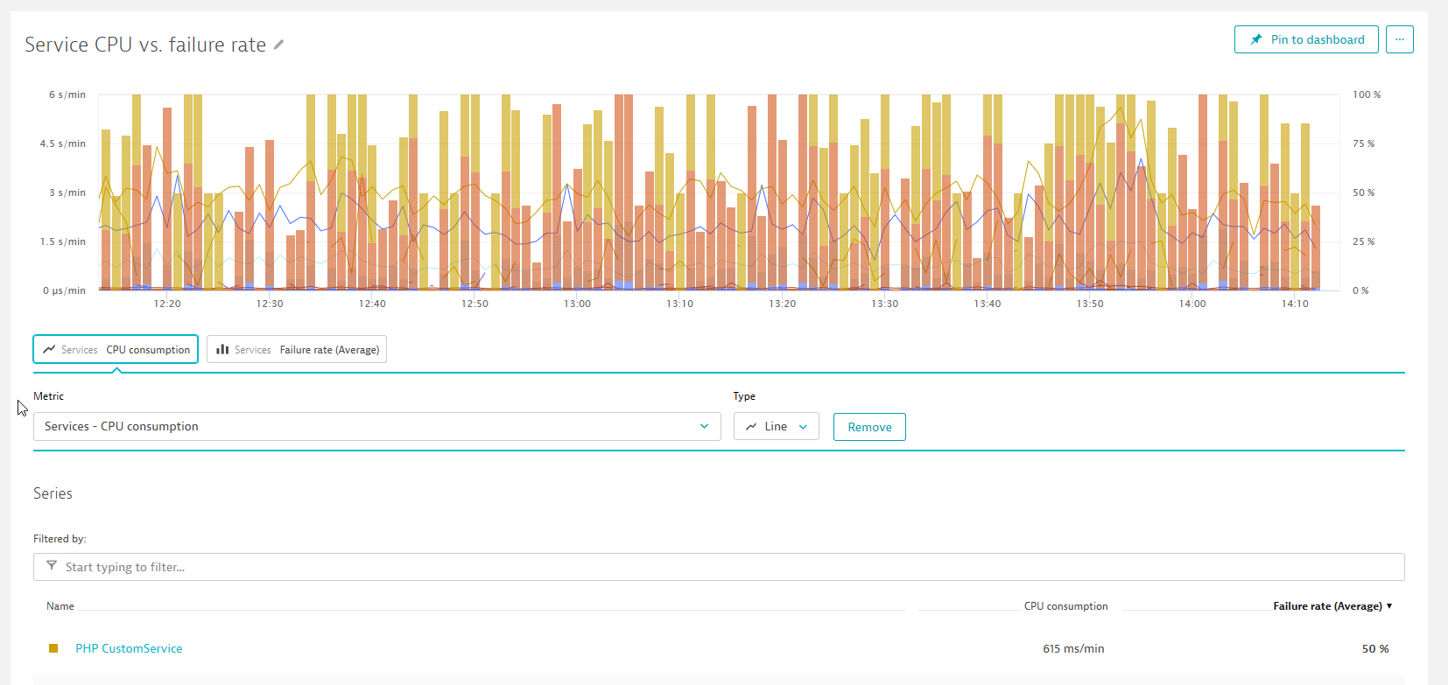Click the line chart icon on CPU consumption tab

click(x=49, y=349)
